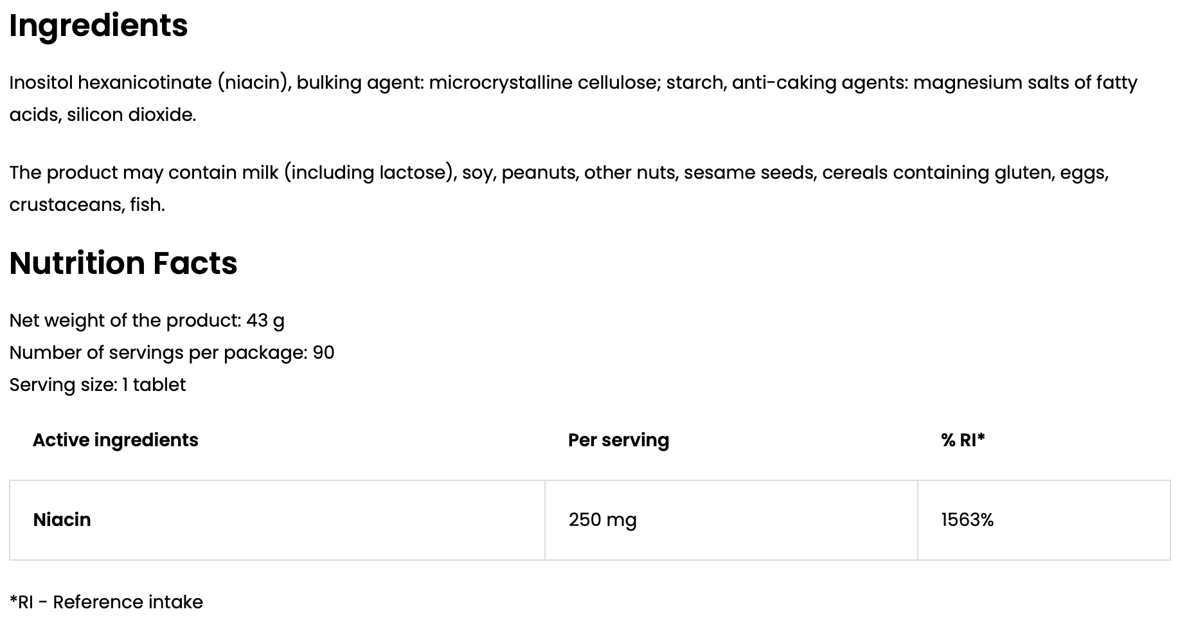This screenshot has height=625, width=1180.
Task: Click the "Active ingredients" column header
Action: [x=116, y=440]
